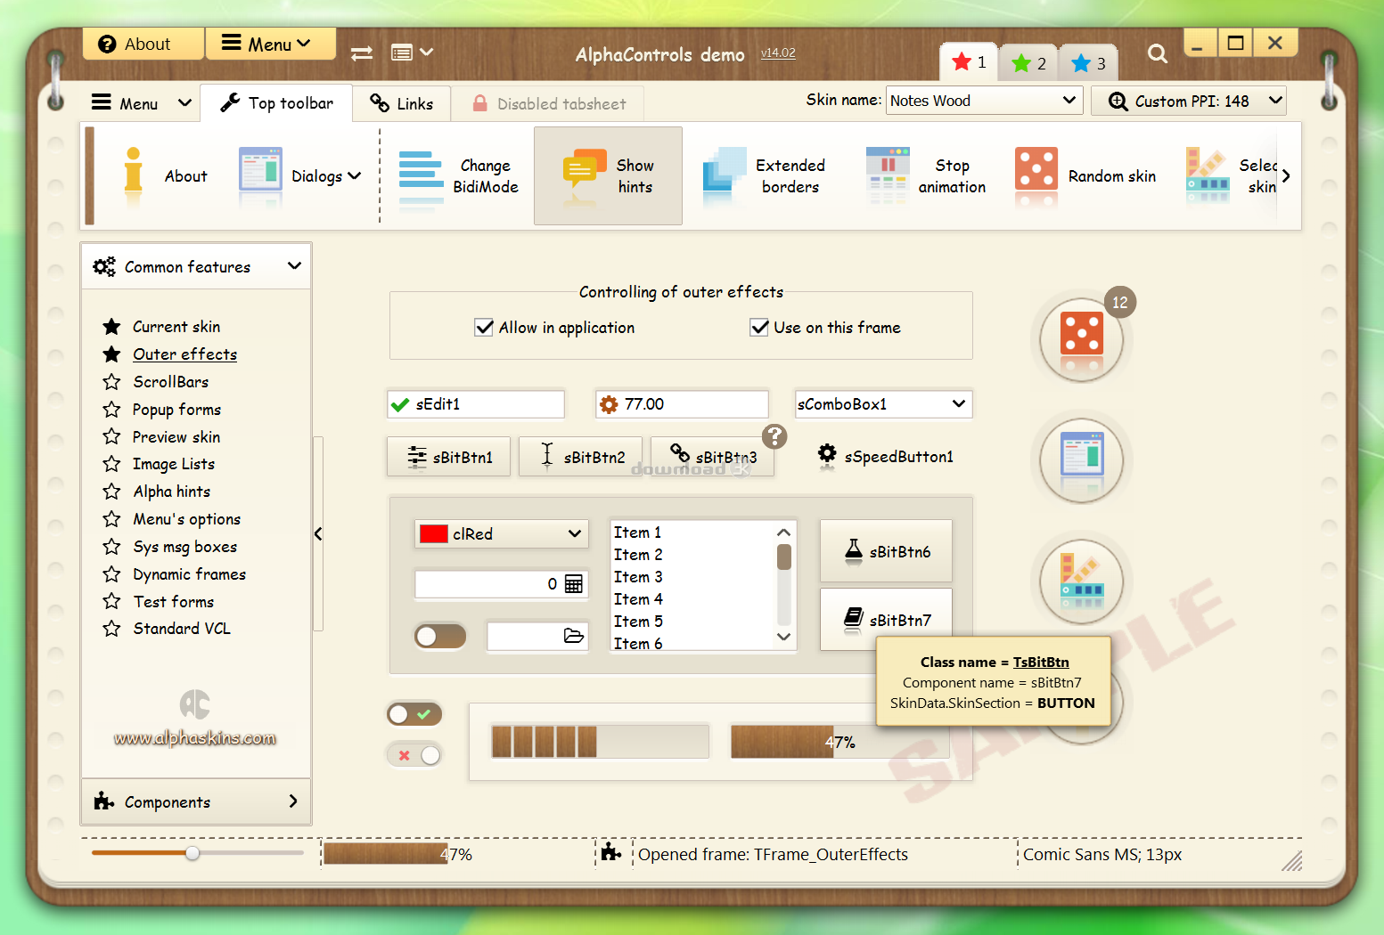Image resolution: width=1384 pixels, height=935 pixels.
Task: Click the calculator icon in the numeric field
Action: [574, 584]
